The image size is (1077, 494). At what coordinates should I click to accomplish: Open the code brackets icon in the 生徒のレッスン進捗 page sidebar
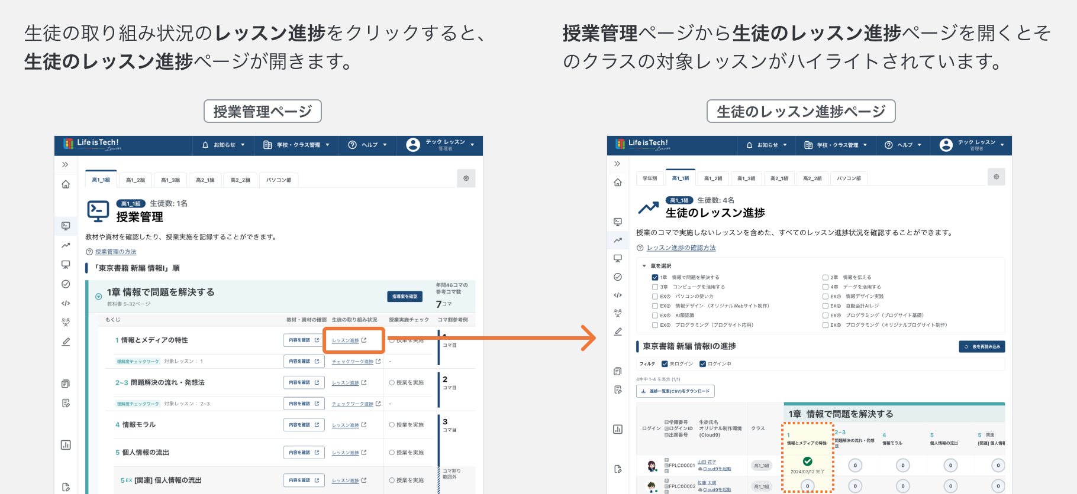coord(618,295)
